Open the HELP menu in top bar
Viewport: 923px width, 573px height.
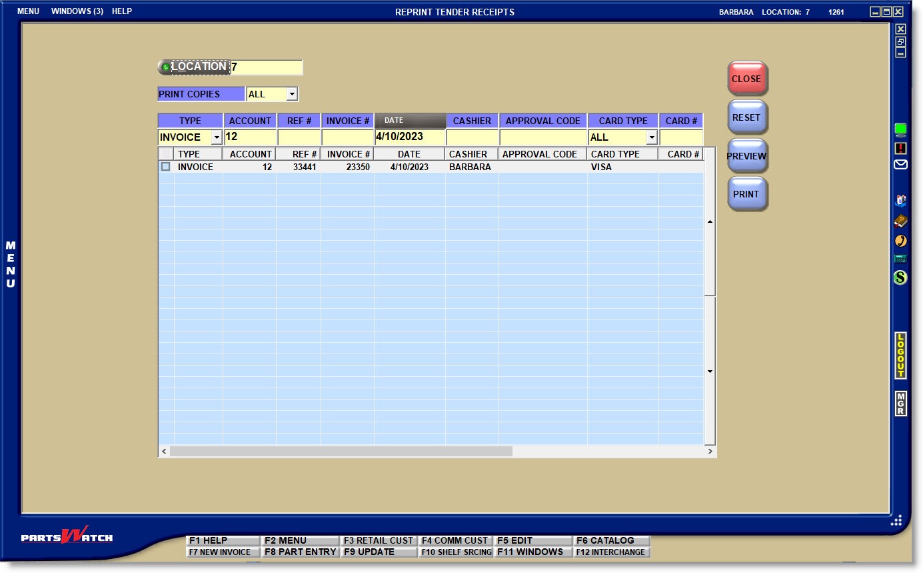coord(122,11)
